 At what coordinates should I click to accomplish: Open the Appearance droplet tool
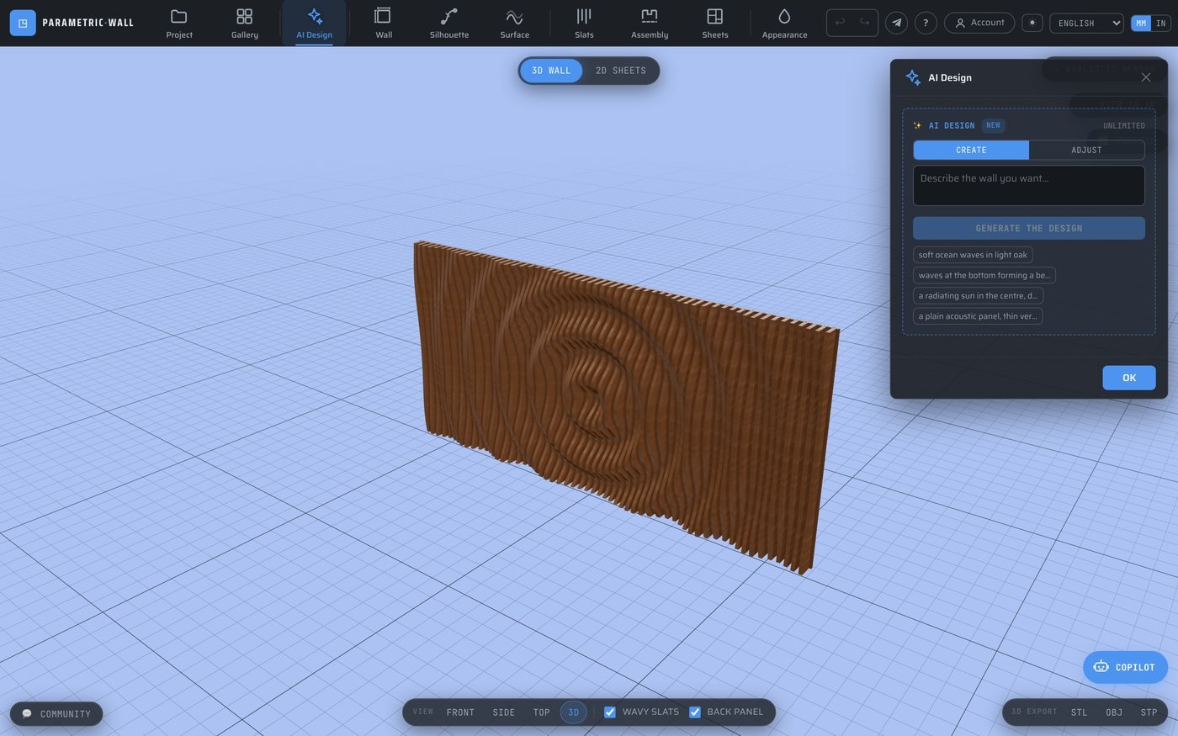click(x=784, y=24)
